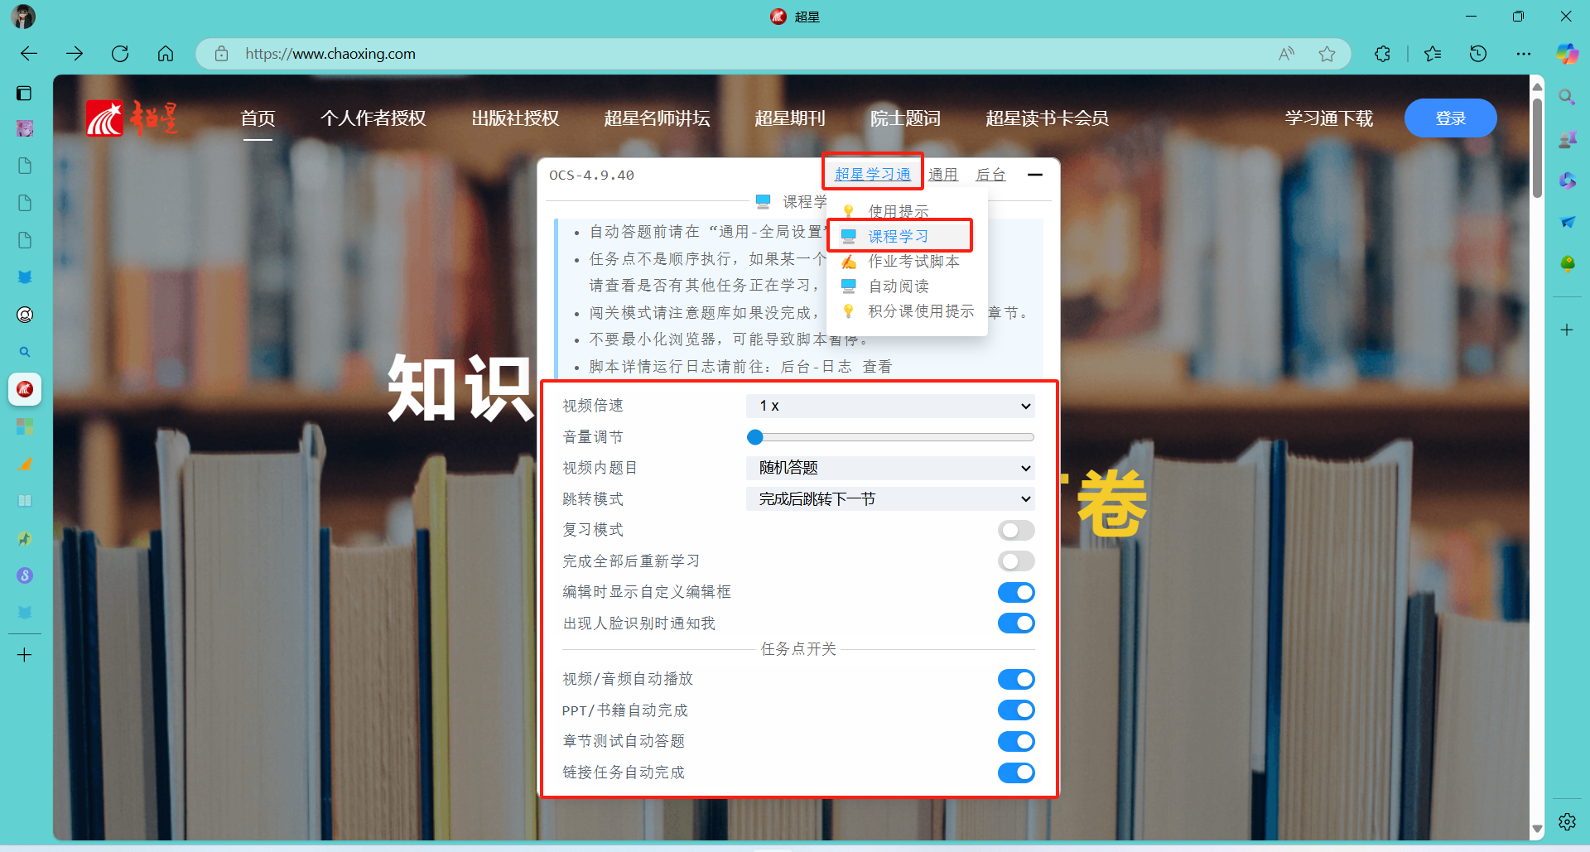Open the 视频倍速 dropdown showing 1 x
This screenshot has width=1590, height=852.
point(890,406)
